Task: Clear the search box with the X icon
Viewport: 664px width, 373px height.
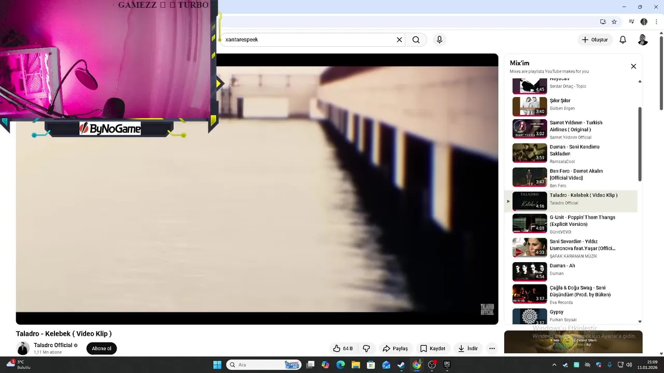Action: [399, 40]
